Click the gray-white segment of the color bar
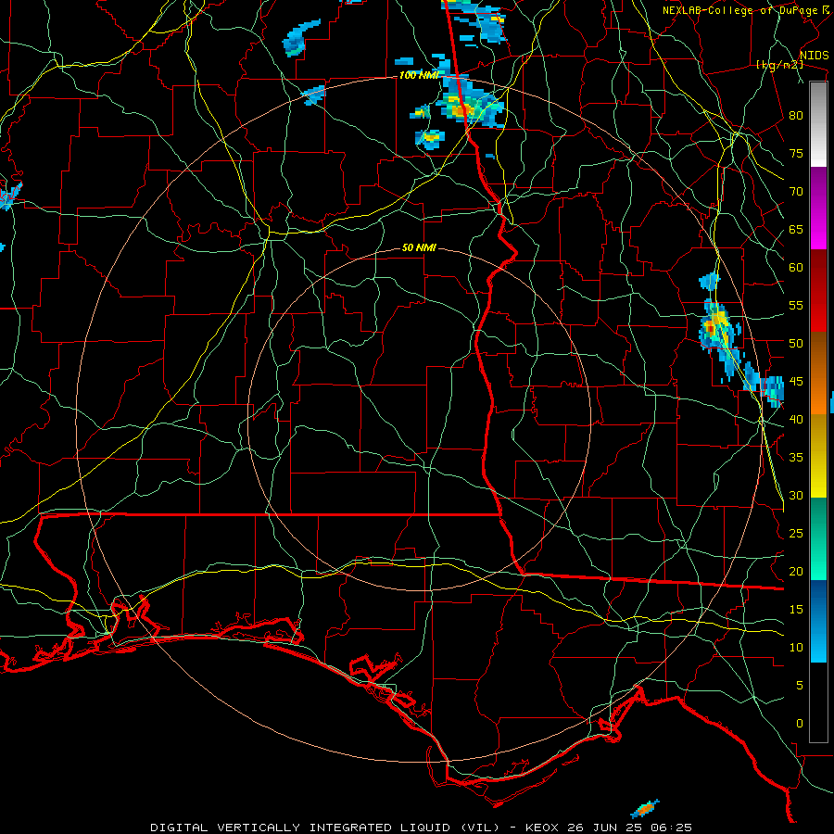 818,124
